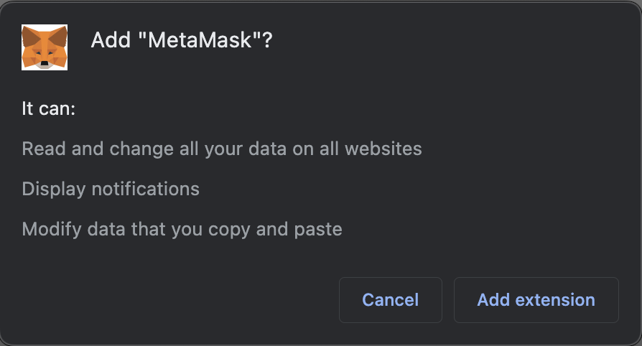Click the MetaMask fox icon
This screenshot has width=642, height=346.
(45, 47)
